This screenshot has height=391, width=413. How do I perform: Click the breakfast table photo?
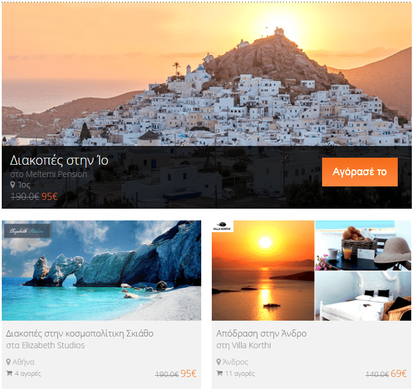[x=363, y=246]
